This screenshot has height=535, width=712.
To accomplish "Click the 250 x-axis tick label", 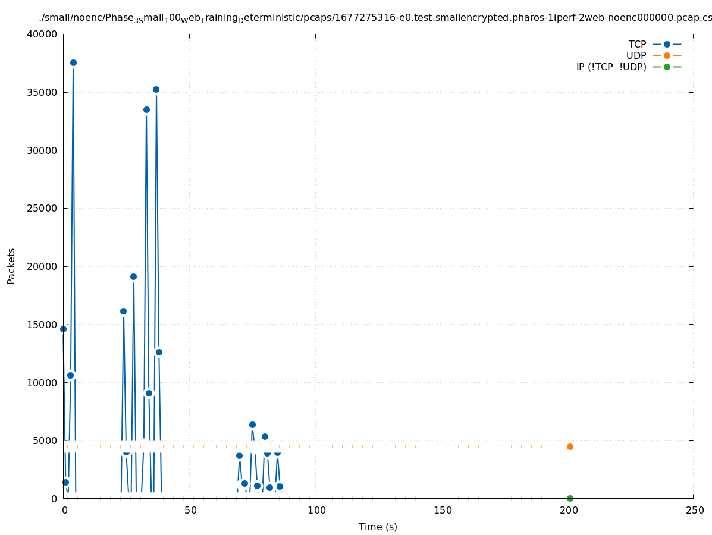I will coord(694,510).
